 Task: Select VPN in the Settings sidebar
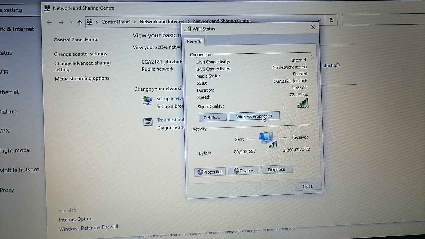click(5, 131)
